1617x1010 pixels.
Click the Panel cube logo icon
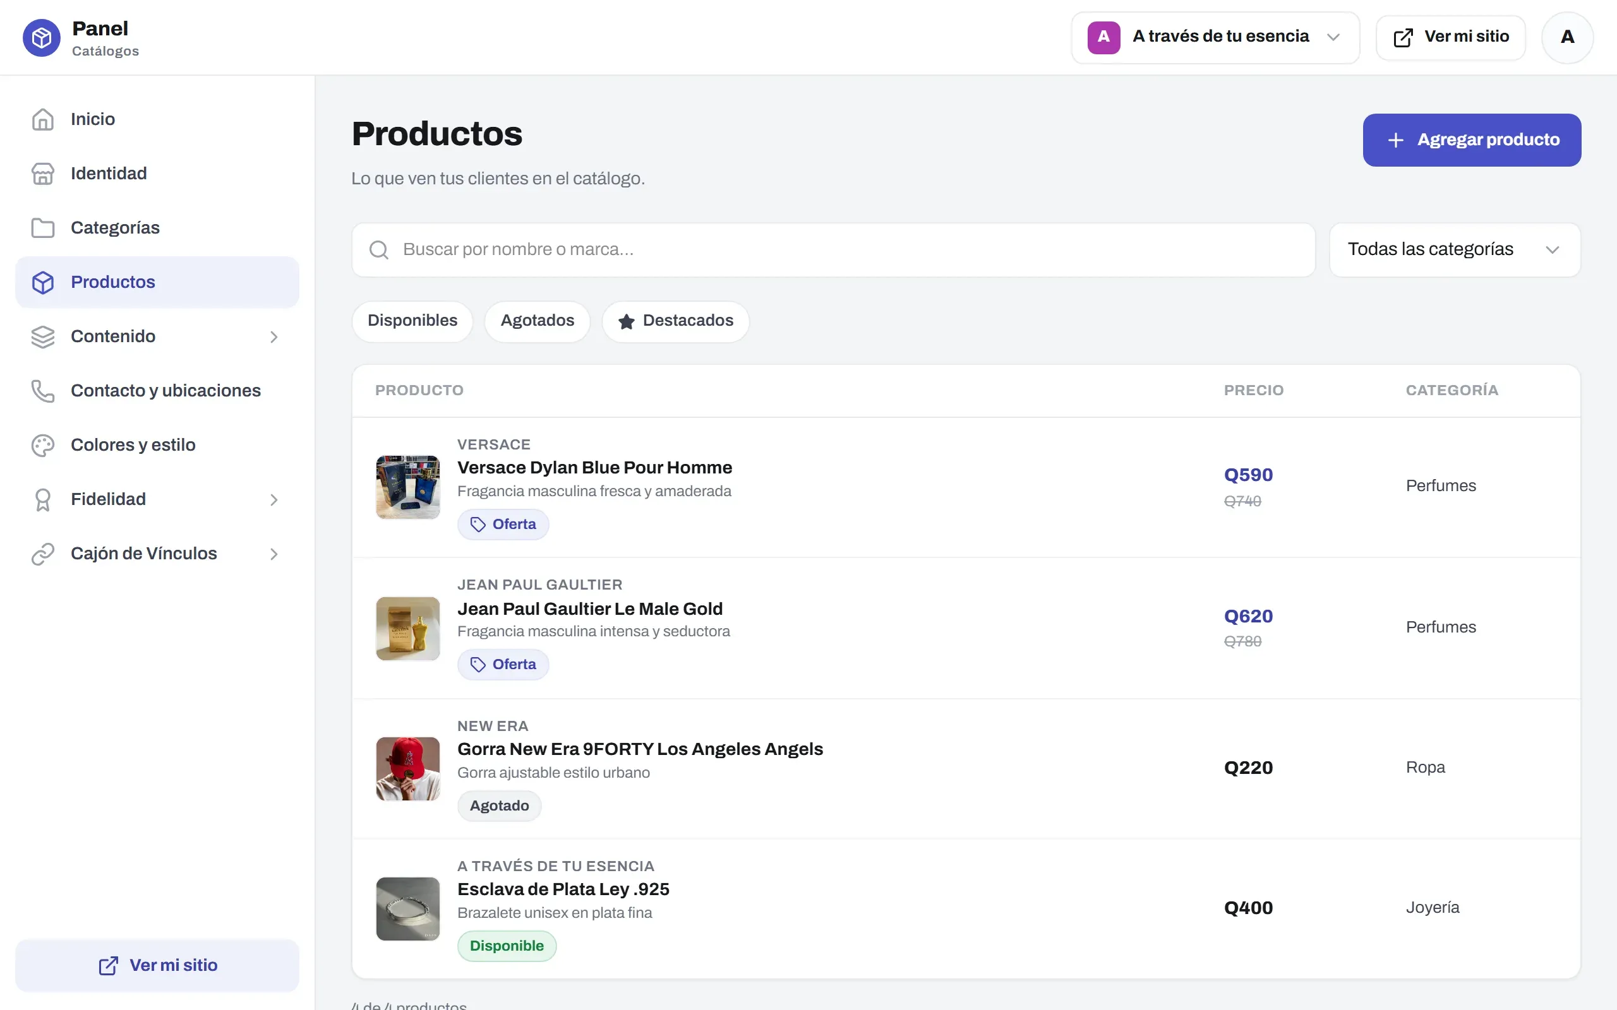42,37
